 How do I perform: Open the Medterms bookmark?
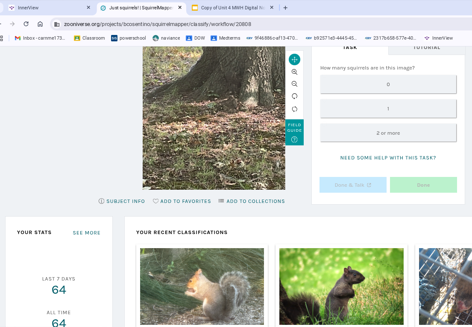[226, 38]
